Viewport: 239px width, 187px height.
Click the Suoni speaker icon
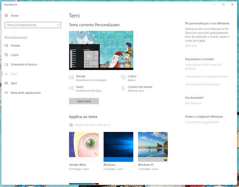[71, 88]
